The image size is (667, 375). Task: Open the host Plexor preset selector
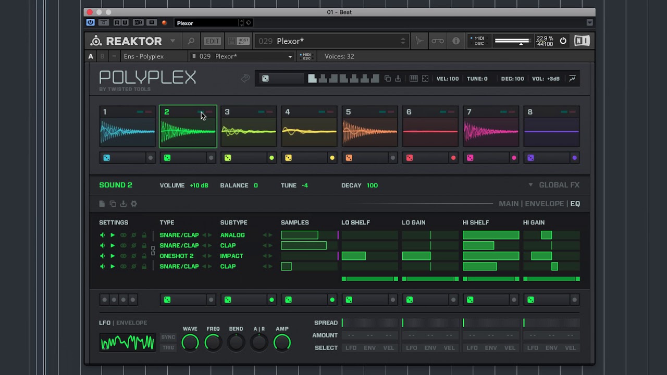[214, 23]
